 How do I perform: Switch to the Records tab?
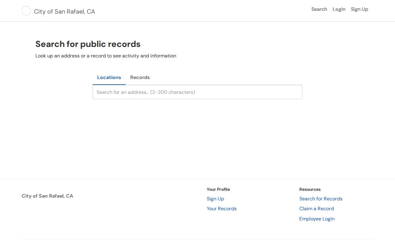[140, 77]
